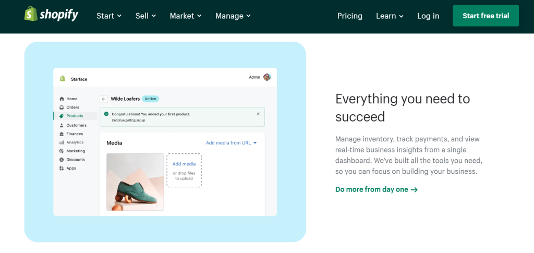Click the Apps grid icon in the sidebar
Screen dimensions: 534x253
click(62, 168)
